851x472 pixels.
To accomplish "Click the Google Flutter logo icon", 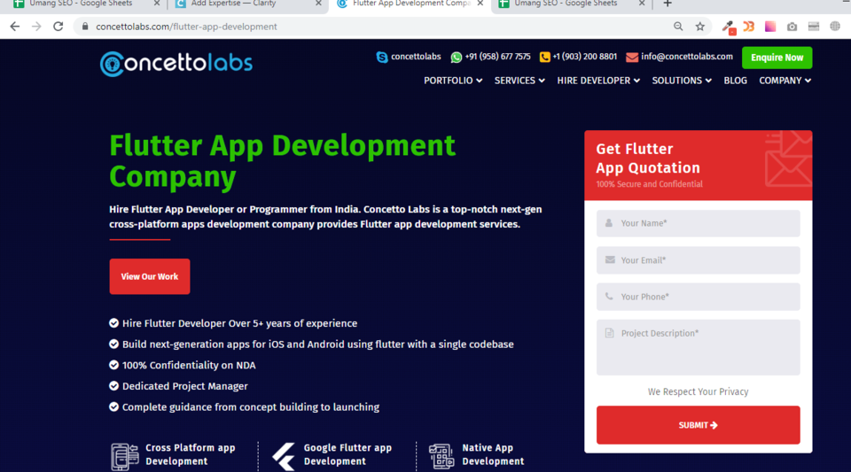I will pyautogui.click(x=284, y=456).
